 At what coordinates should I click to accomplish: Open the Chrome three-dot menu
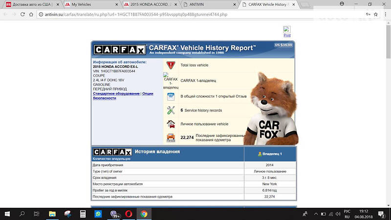pos(385,14)
